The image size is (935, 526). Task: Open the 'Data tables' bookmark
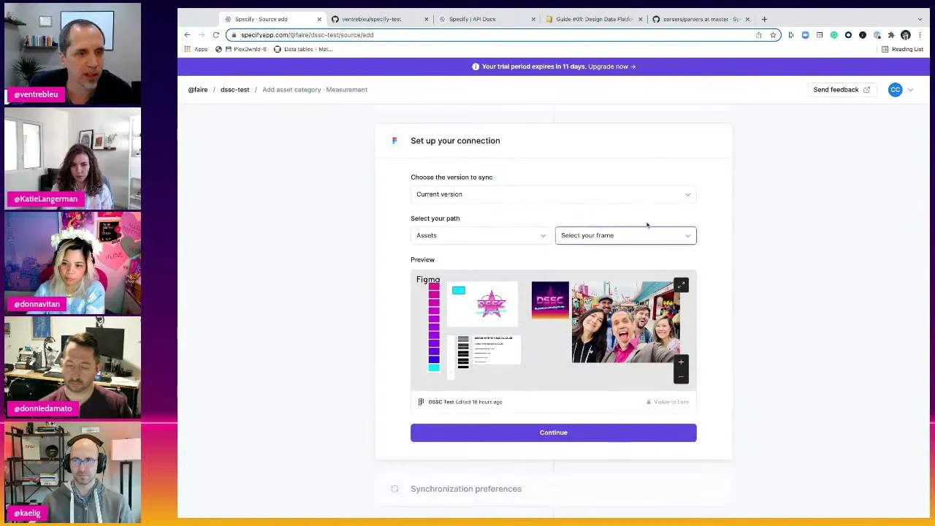[303, 49]
